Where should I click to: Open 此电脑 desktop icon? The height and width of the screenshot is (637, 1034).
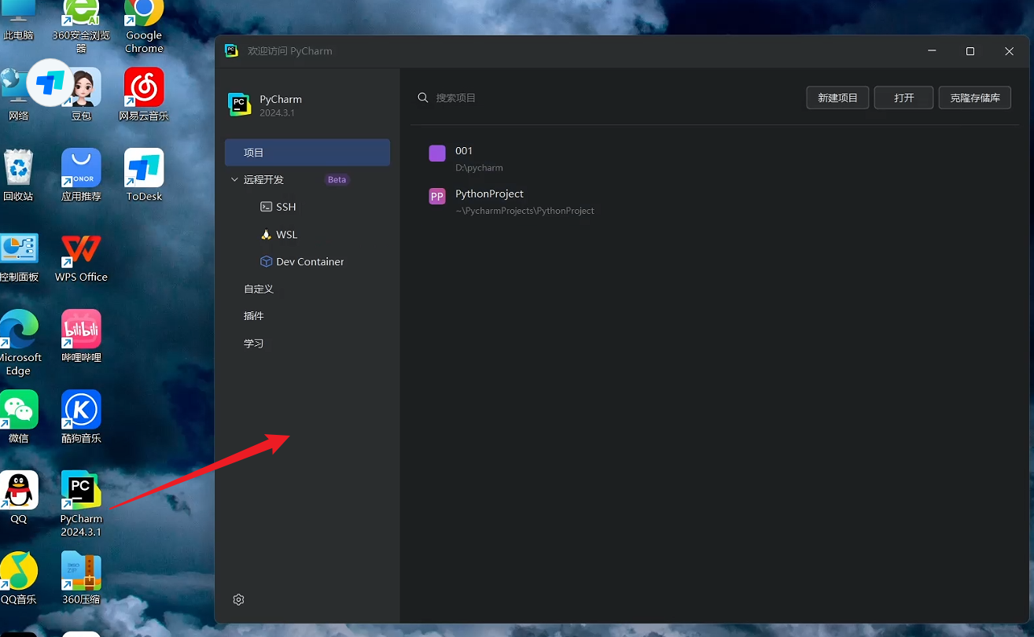tap(18, 22)
